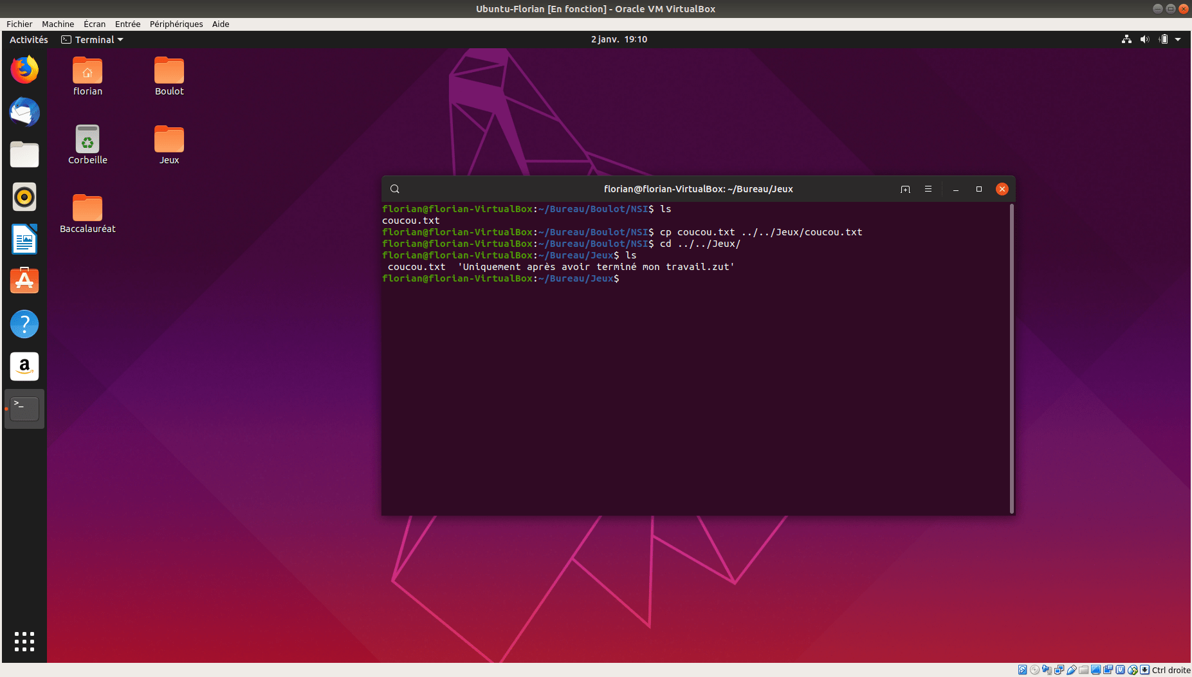Maximize the terminal window
Image resolution: width=1192 pixels, height=677 pixels.
(x=978, y=189)
